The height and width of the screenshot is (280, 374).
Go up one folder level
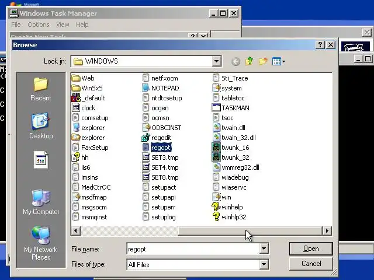[x=250, y=61]
